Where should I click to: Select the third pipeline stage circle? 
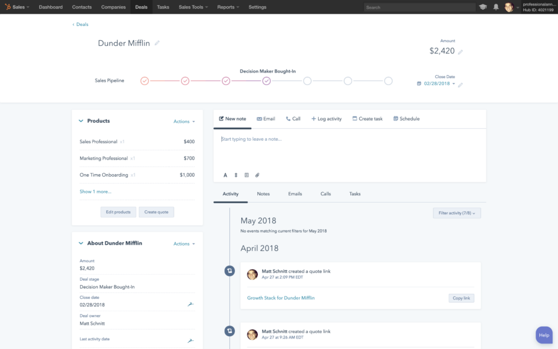[226, 81]
